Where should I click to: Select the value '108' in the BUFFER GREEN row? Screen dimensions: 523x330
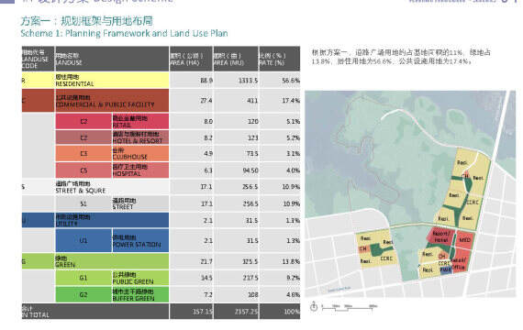pos(253,294)
